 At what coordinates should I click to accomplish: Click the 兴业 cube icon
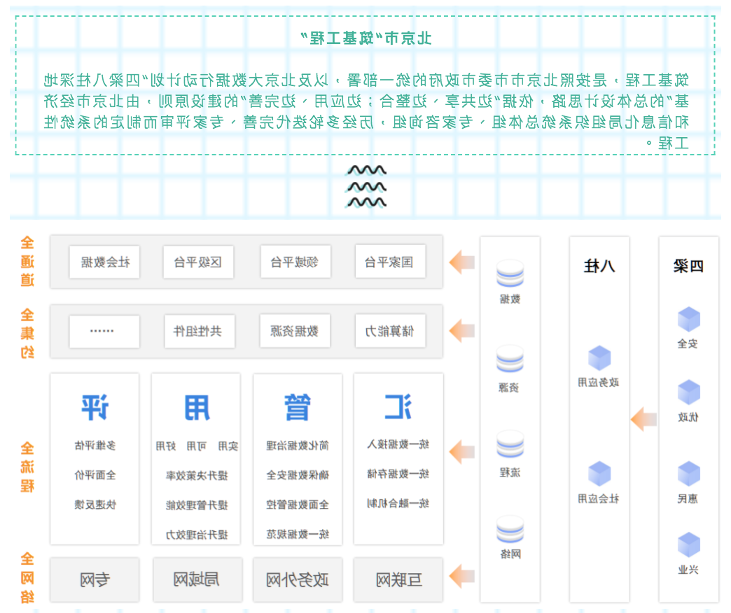coord(688,545)
